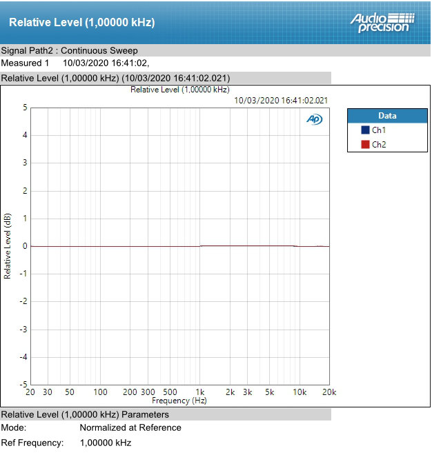Click the '1k' frequency axis tick label
Image resolution: width=432 pixels, height=455 pixels.
coord(200,392)
